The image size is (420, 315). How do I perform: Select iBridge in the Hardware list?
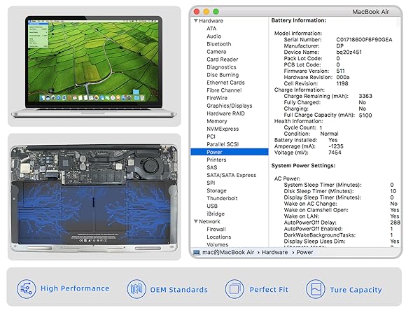[216, 213]
